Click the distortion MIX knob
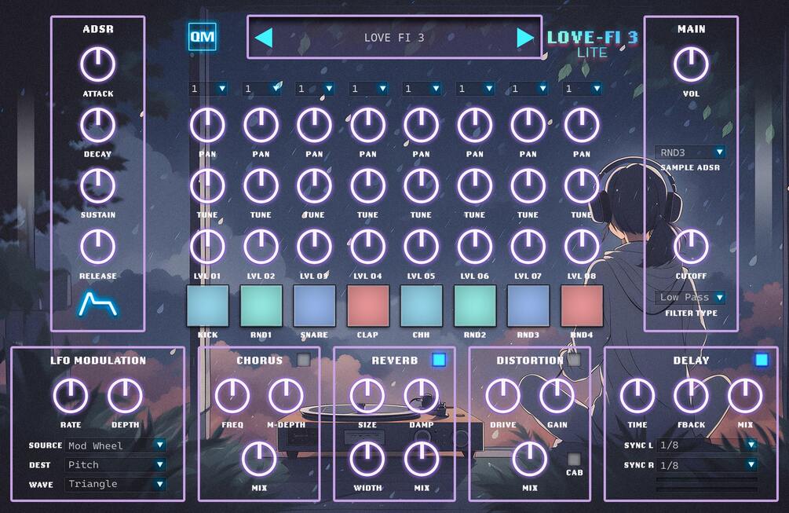This screenshot has height=513, width=789. point(529,459)
